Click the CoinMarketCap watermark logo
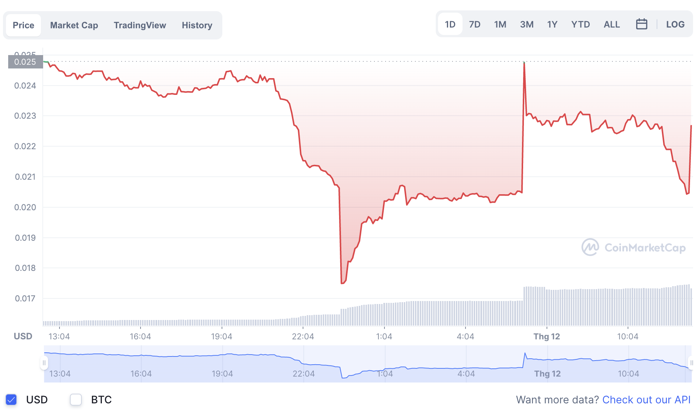Image resolution: width=699 pixels, height=416 pixels. (x=634, y=247)
